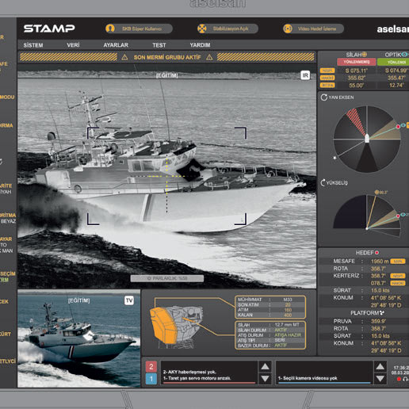Click the red HEDEF target dot
Image resolution: width=409 pixels, height=409 pixels.
[x=377, y=253]
